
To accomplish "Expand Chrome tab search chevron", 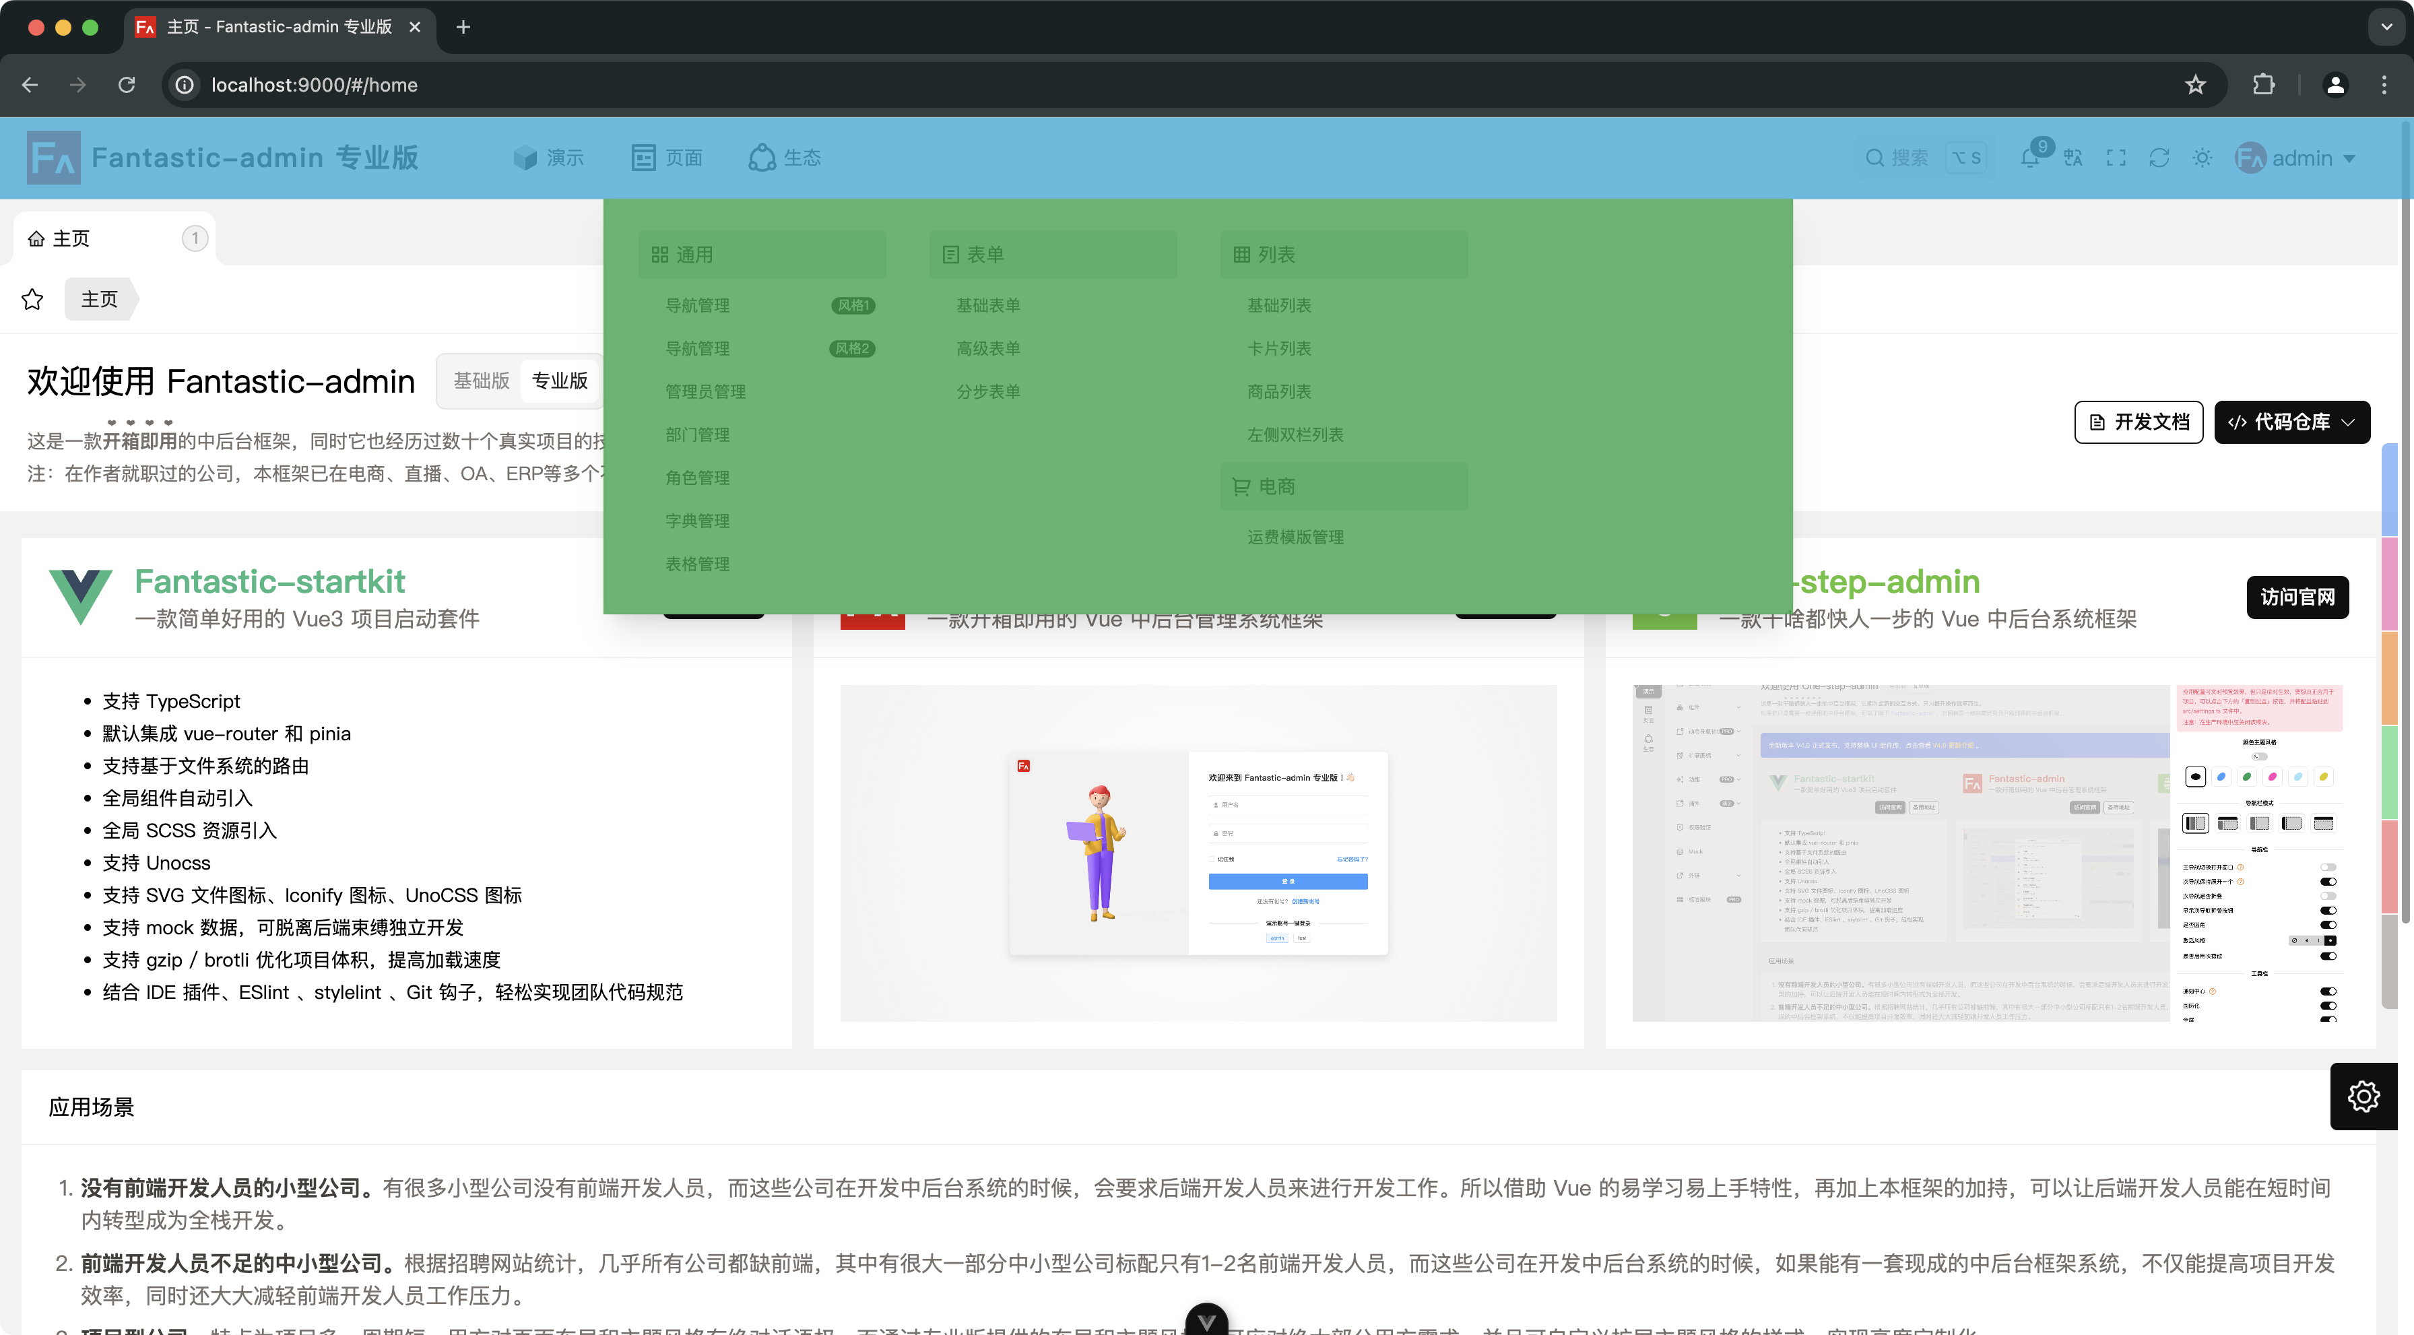I will coord(2386,27).
